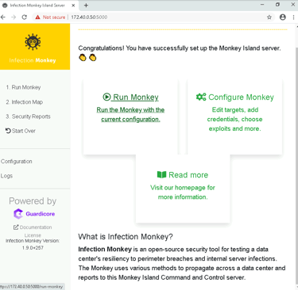
Task: Open the Configuration sidebar item
Action: pyautogui.click(x=17, y=162)
